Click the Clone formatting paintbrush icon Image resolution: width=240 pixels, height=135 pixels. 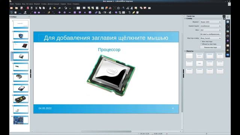[x=50, y=8]
